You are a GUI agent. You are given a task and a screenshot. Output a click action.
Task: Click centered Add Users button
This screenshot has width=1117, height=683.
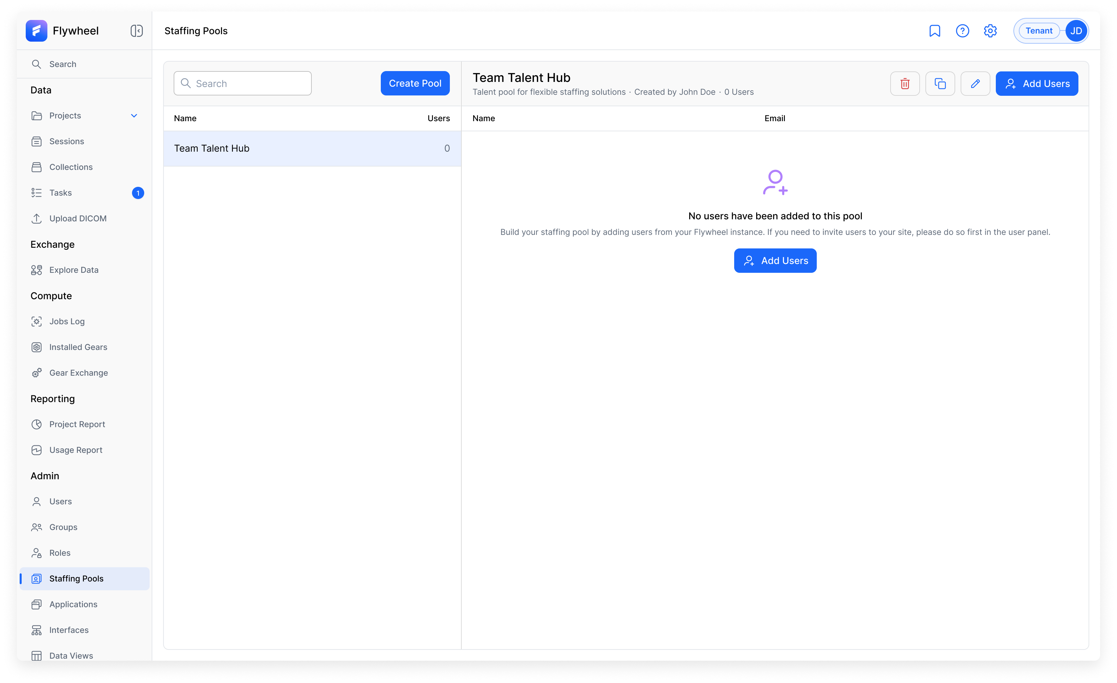[x=775, y=261]
